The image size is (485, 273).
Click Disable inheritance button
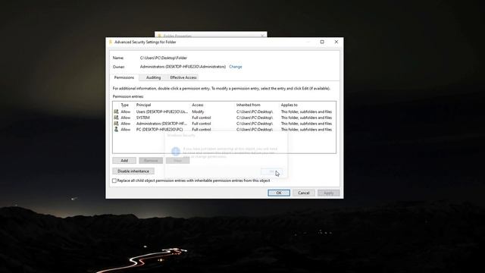coord(133,171)
